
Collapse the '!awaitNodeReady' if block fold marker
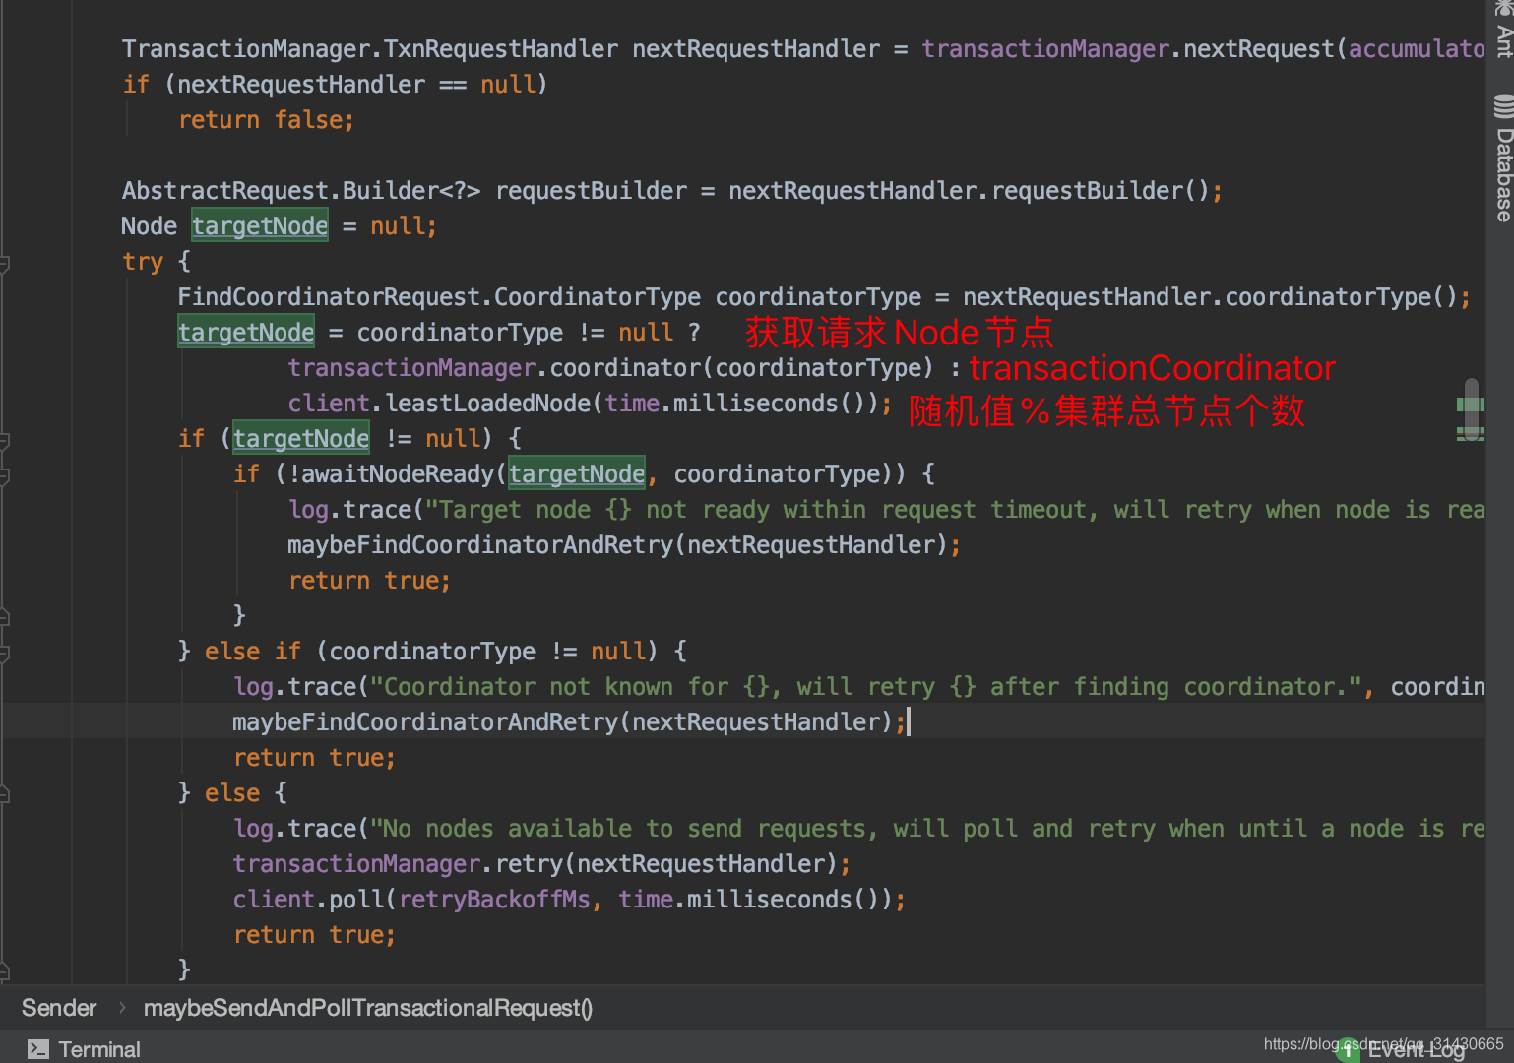pyautogui.click(x=4, y=475)
